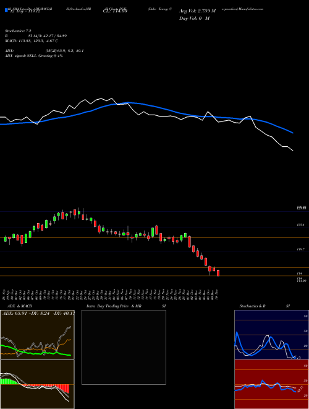Click the 'ADX: 65.91 +DY: 8.24 -DY: 40.1' header

[x=38, y=313]
